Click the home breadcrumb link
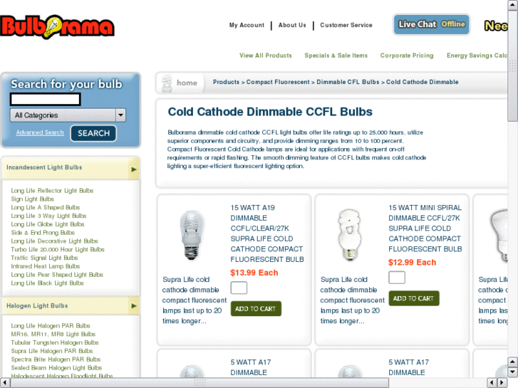Image resolution: width=518 pixels, height=388 pixels. click(x=187, y=83)
